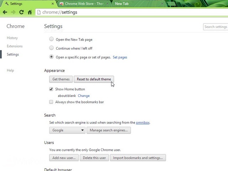Viewport: 228px width, 171px height.
Task: Click the Chrome title in sidebar
Action: (x=16, y=26)
